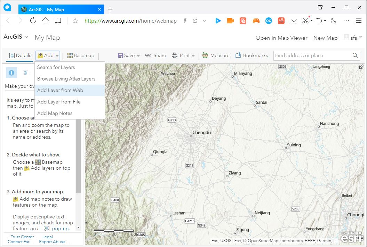Click the blue infinity extension icon
This screenshot has width=367, height=247.
269,21
